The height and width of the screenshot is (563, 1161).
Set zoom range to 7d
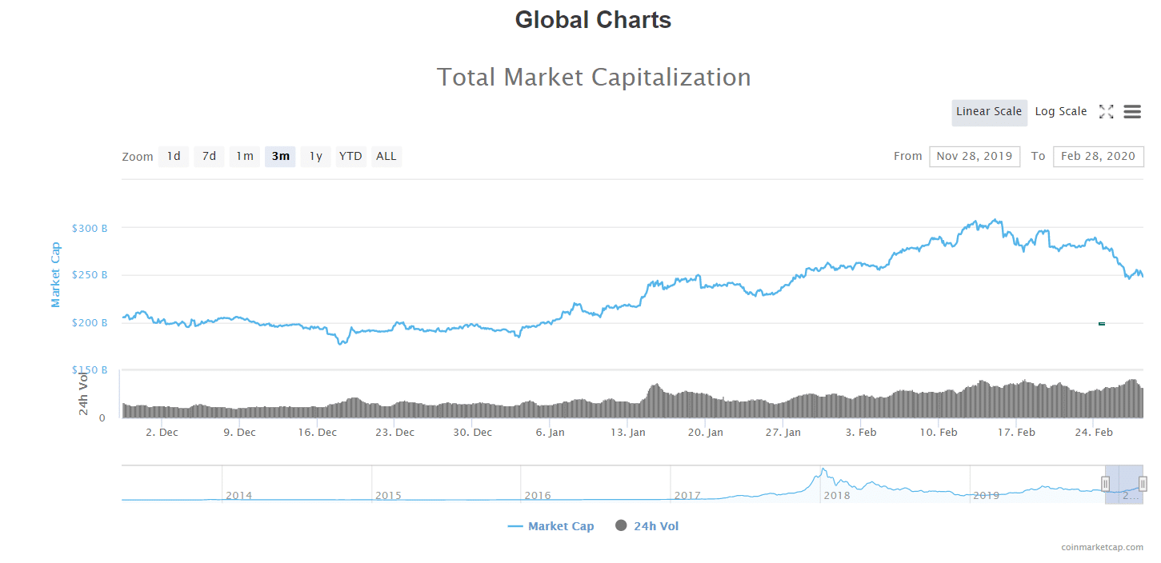coord(209,157)
